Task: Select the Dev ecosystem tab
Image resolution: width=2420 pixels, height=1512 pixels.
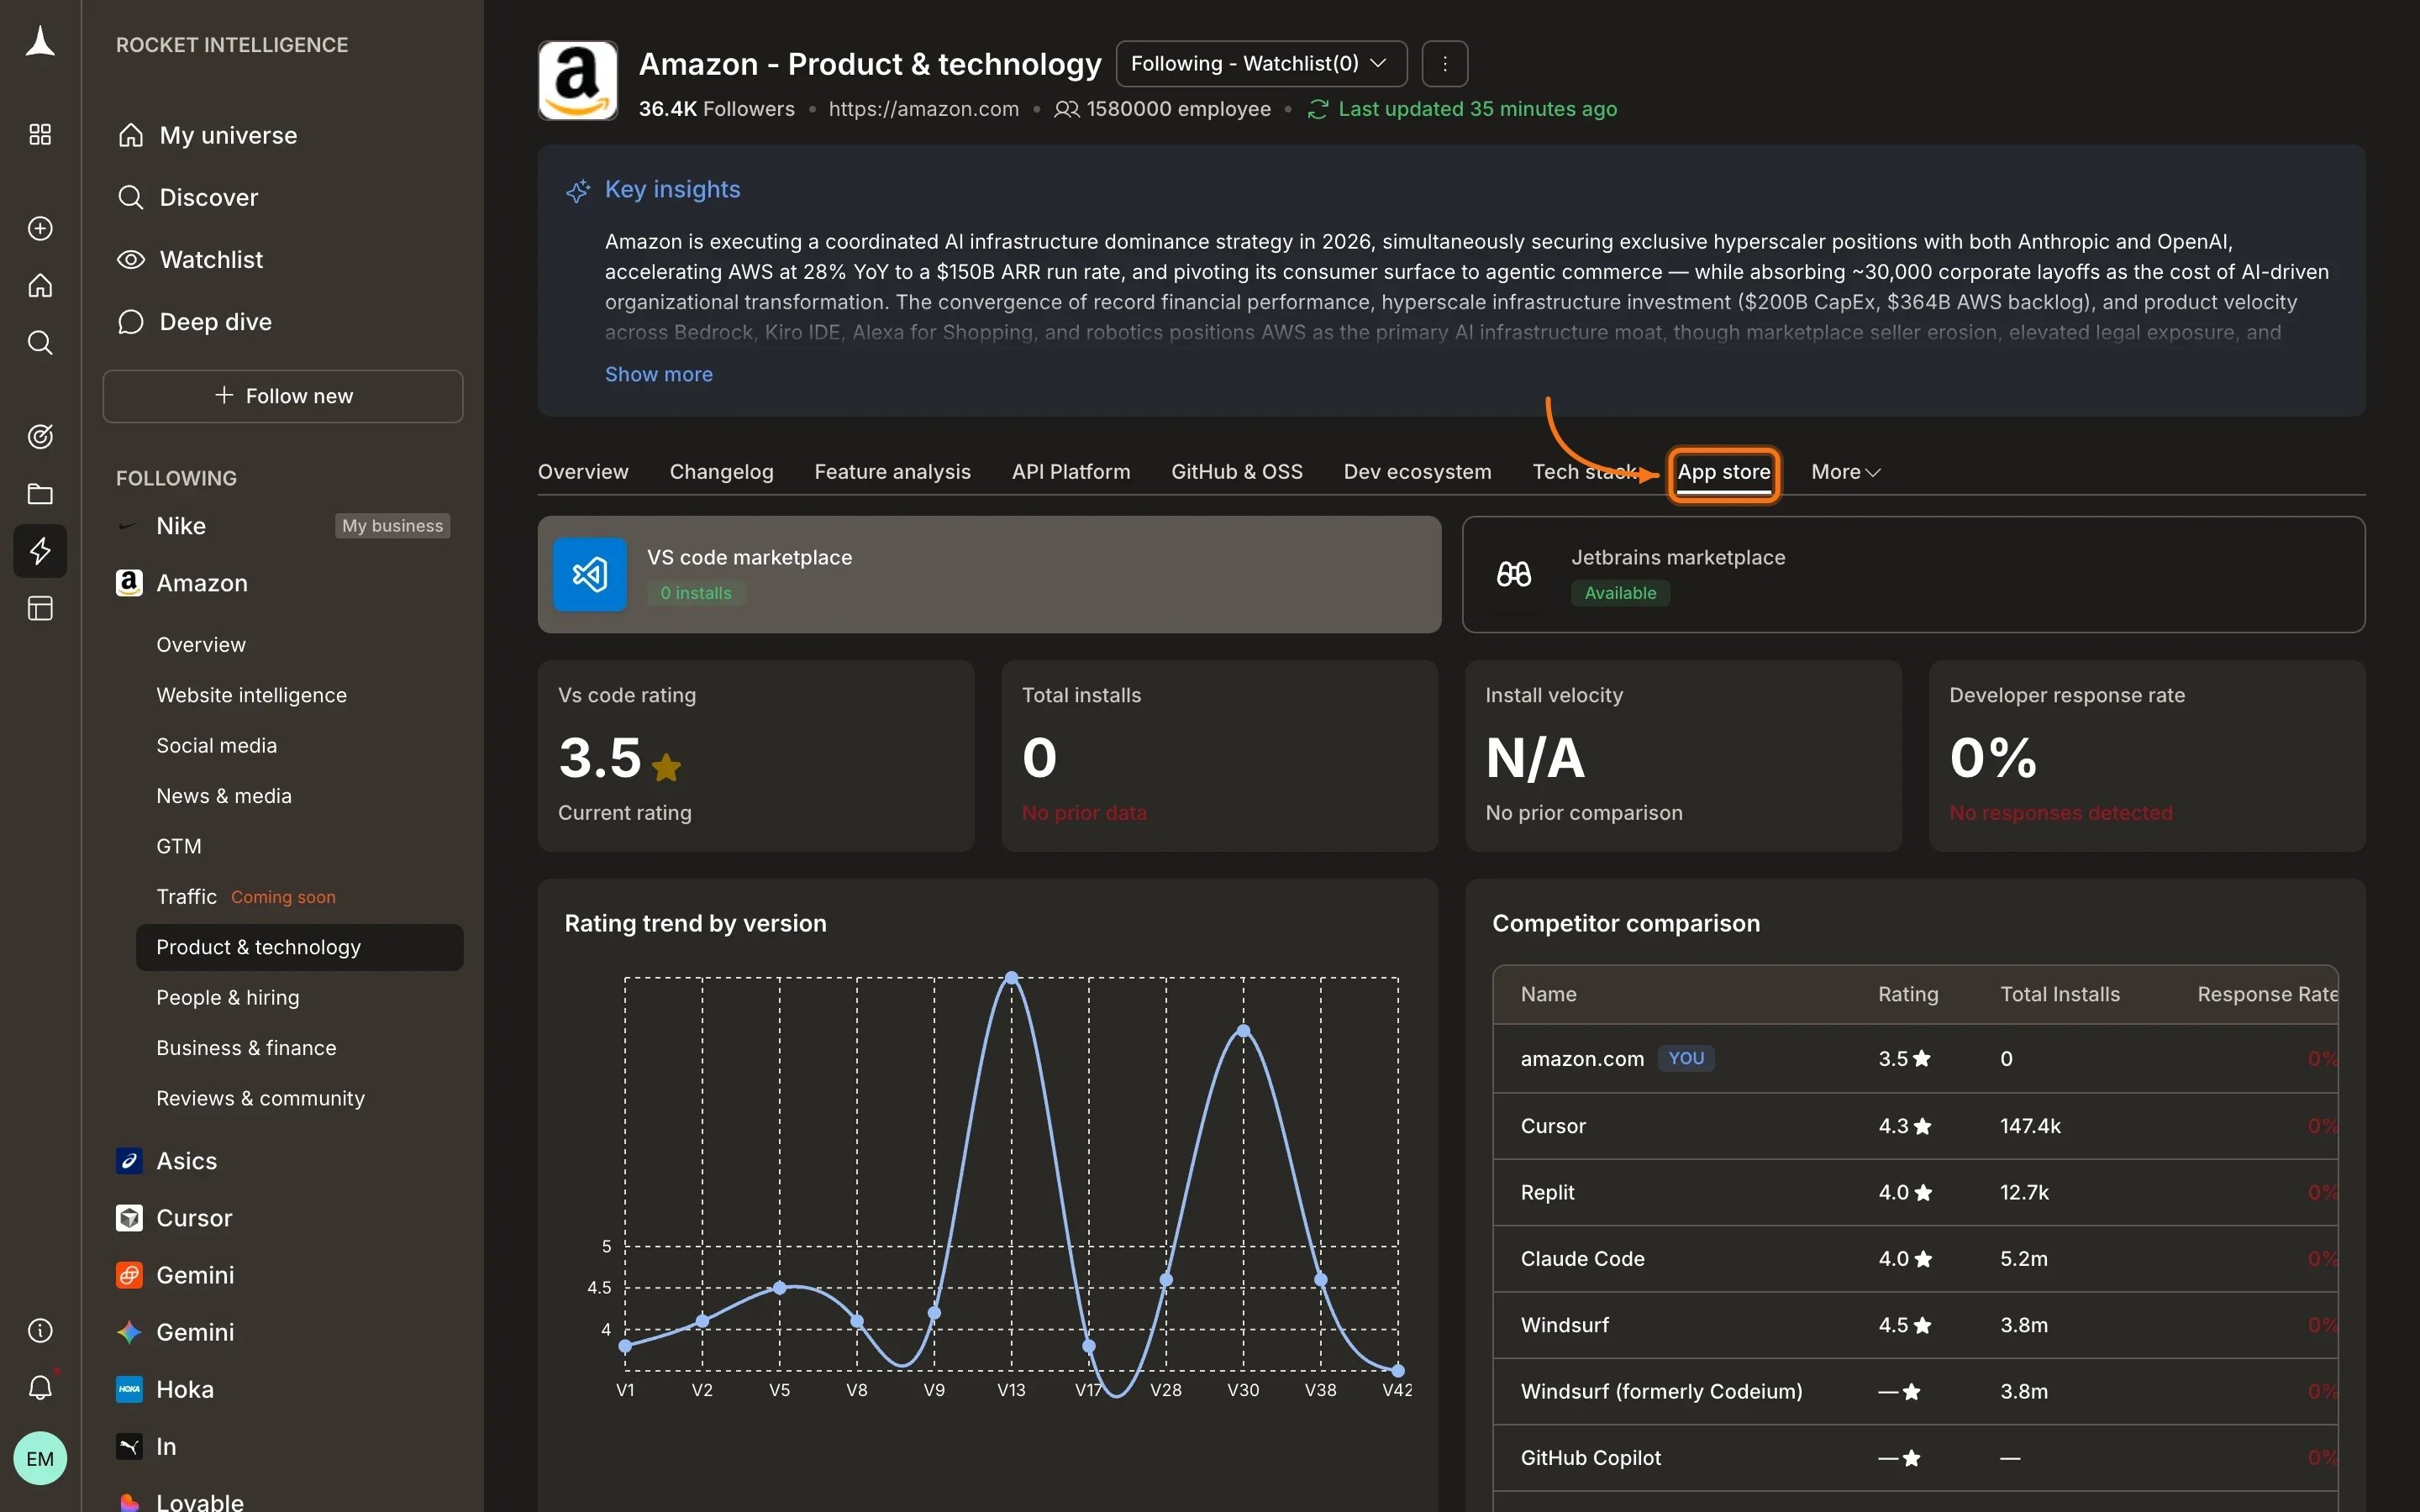Action: 1417,472
